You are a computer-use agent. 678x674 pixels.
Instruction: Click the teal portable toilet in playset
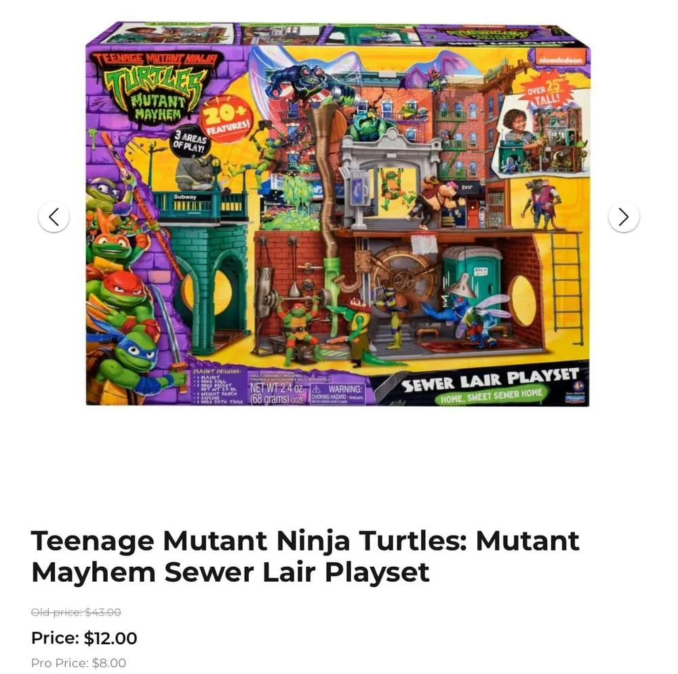(466, 276)
